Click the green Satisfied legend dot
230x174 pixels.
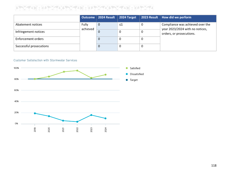point(127,68)
